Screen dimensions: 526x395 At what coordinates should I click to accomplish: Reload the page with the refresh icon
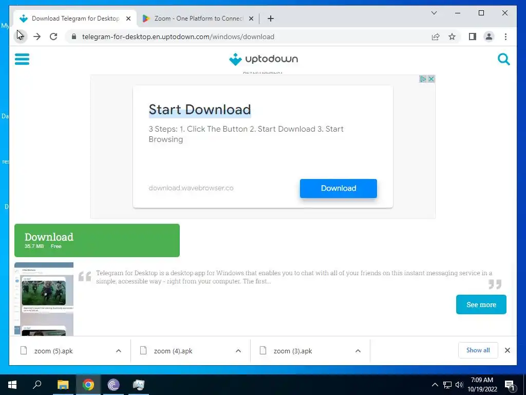(53, 37)
